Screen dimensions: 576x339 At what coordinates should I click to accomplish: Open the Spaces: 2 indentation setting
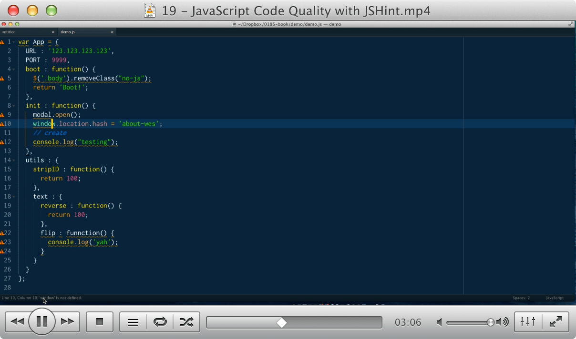pos(522,298)
